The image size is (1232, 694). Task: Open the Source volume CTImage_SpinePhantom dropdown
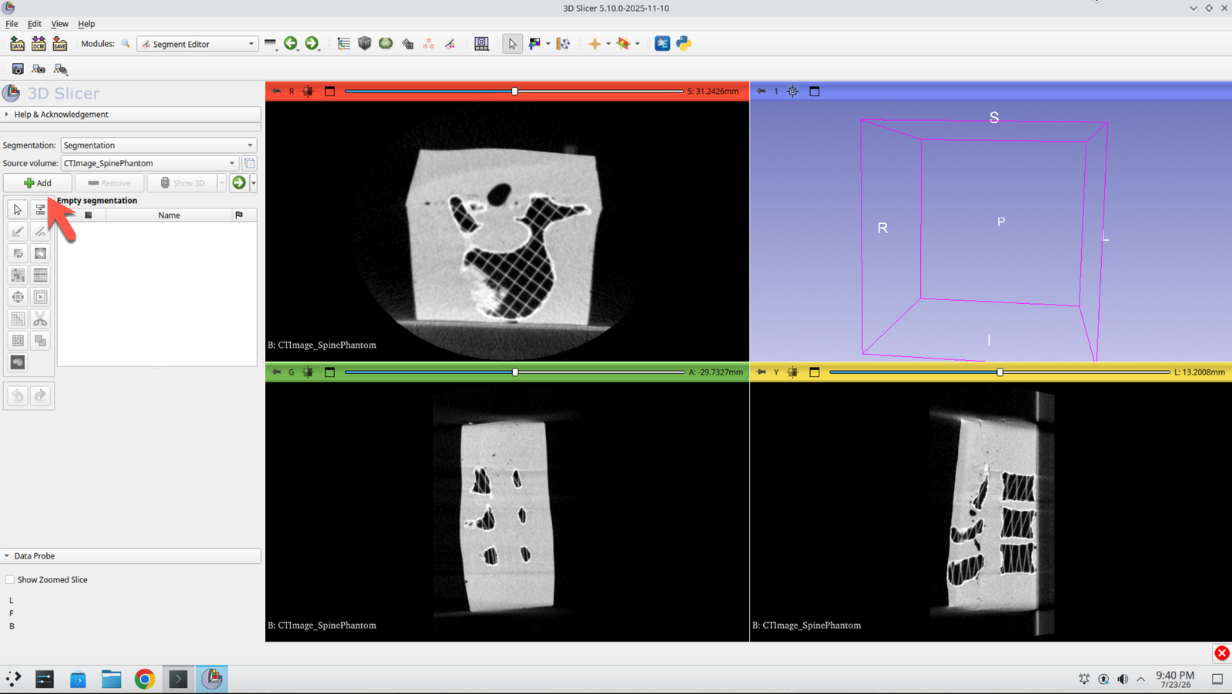[149, 163]
